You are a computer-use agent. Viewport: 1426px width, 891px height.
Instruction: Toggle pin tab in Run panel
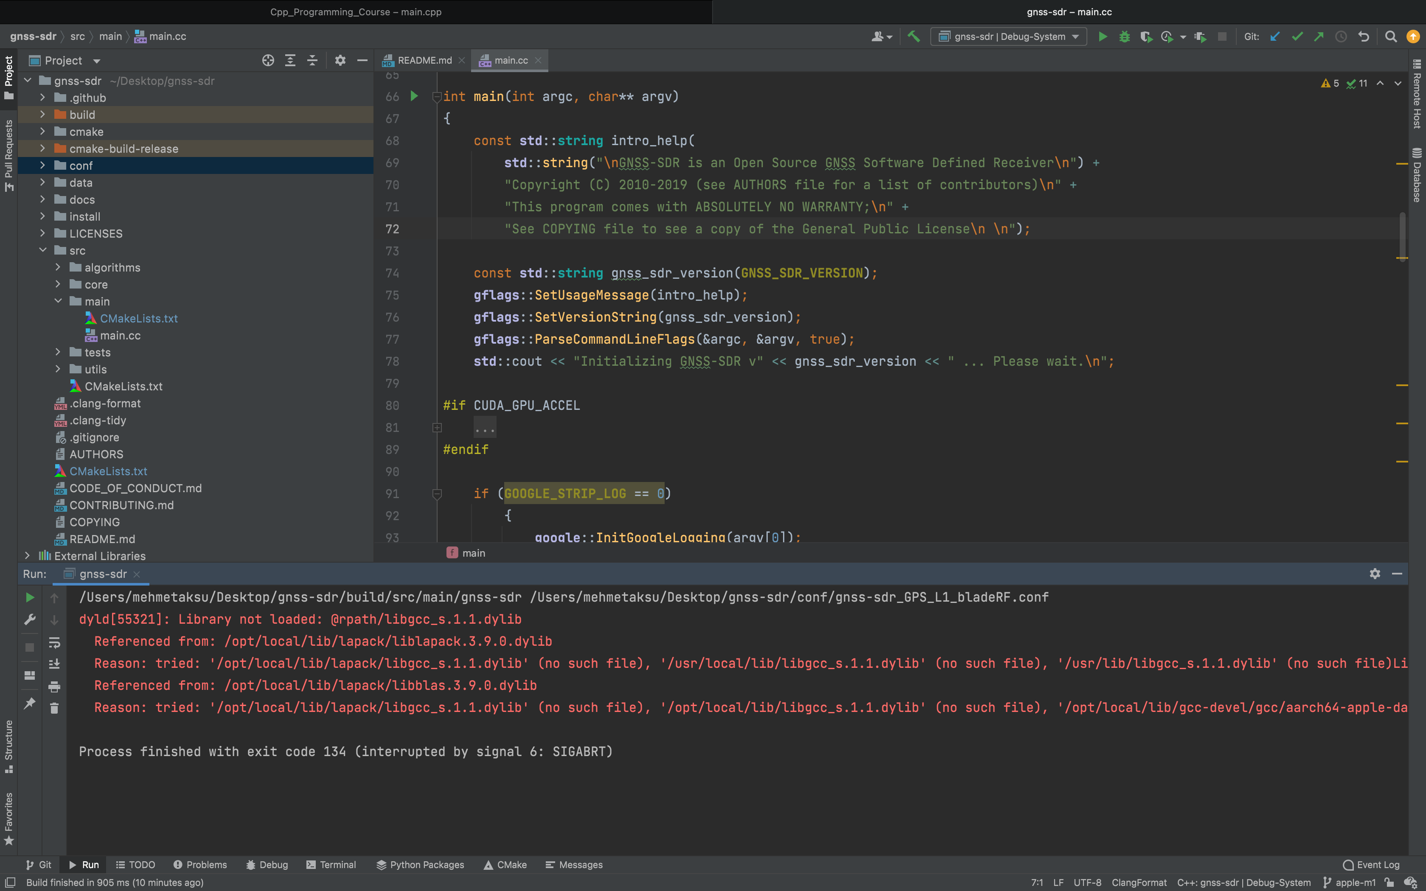pos(29,703)
